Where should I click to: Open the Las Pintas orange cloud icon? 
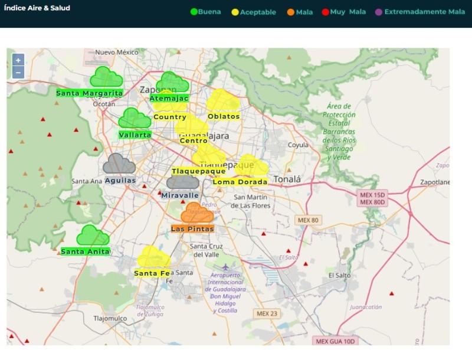tap(197, 213)
